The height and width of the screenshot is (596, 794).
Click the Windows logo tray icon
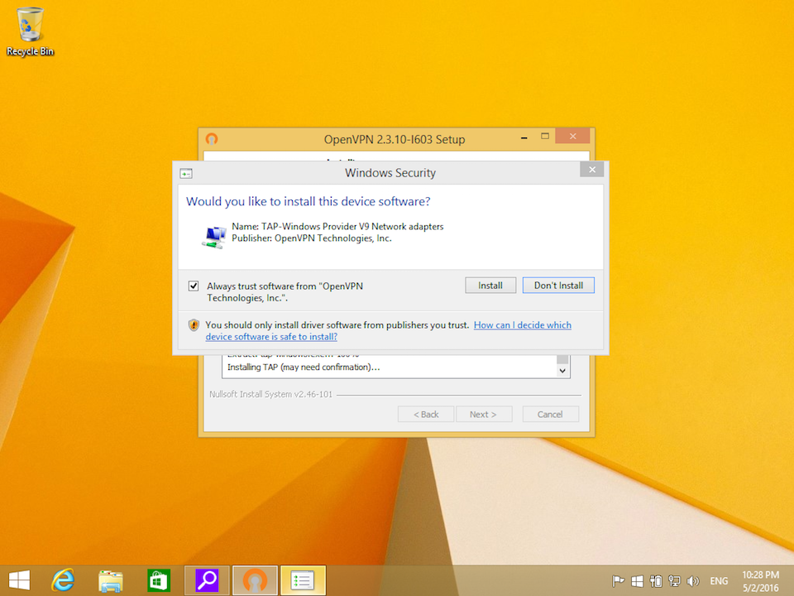pos(637,581)
